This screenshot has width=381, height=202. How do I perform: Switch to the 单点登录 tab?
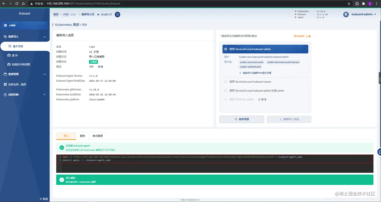[98, 136]
